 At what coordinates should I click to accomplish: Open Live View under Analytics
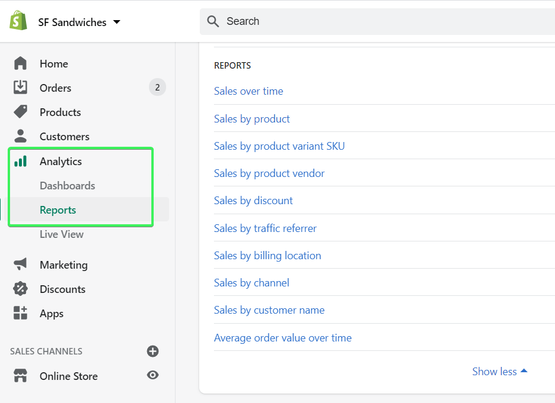point(61,234)
